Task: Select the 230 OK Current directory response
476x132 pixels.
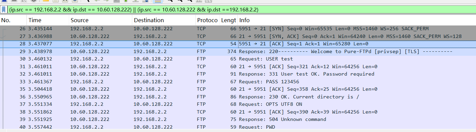Action: point(238,97)
